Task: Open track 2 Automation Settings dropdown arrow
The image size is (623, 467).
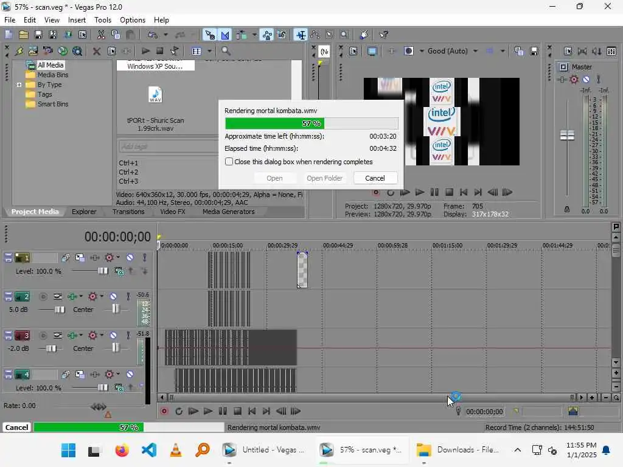Action: click(x=102, y=296)
